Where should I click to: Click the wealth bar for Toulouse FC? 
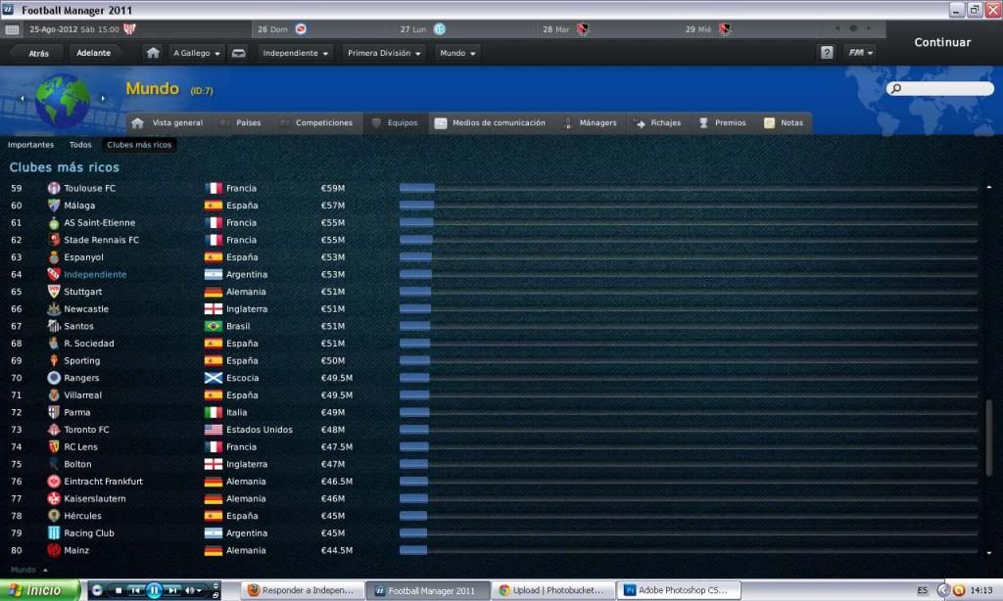tap(417, 188)
